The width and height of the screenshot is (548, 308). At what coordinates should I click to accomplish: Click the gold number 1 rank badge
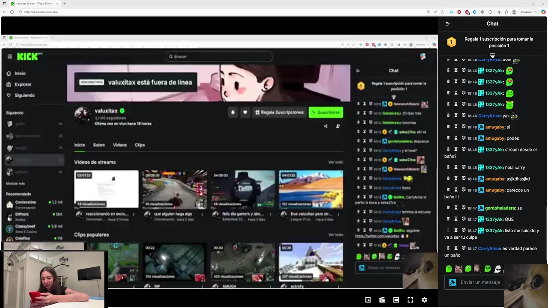point(451,42)
